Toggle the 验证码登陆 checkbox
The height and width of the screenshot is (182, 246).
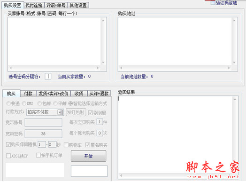(x=213, y=3)
